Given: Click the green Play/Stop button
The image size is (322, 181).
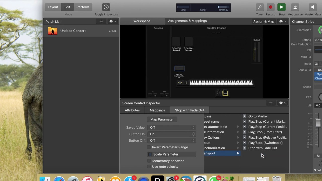Looking at the screenshot, I should coord(281,7).
